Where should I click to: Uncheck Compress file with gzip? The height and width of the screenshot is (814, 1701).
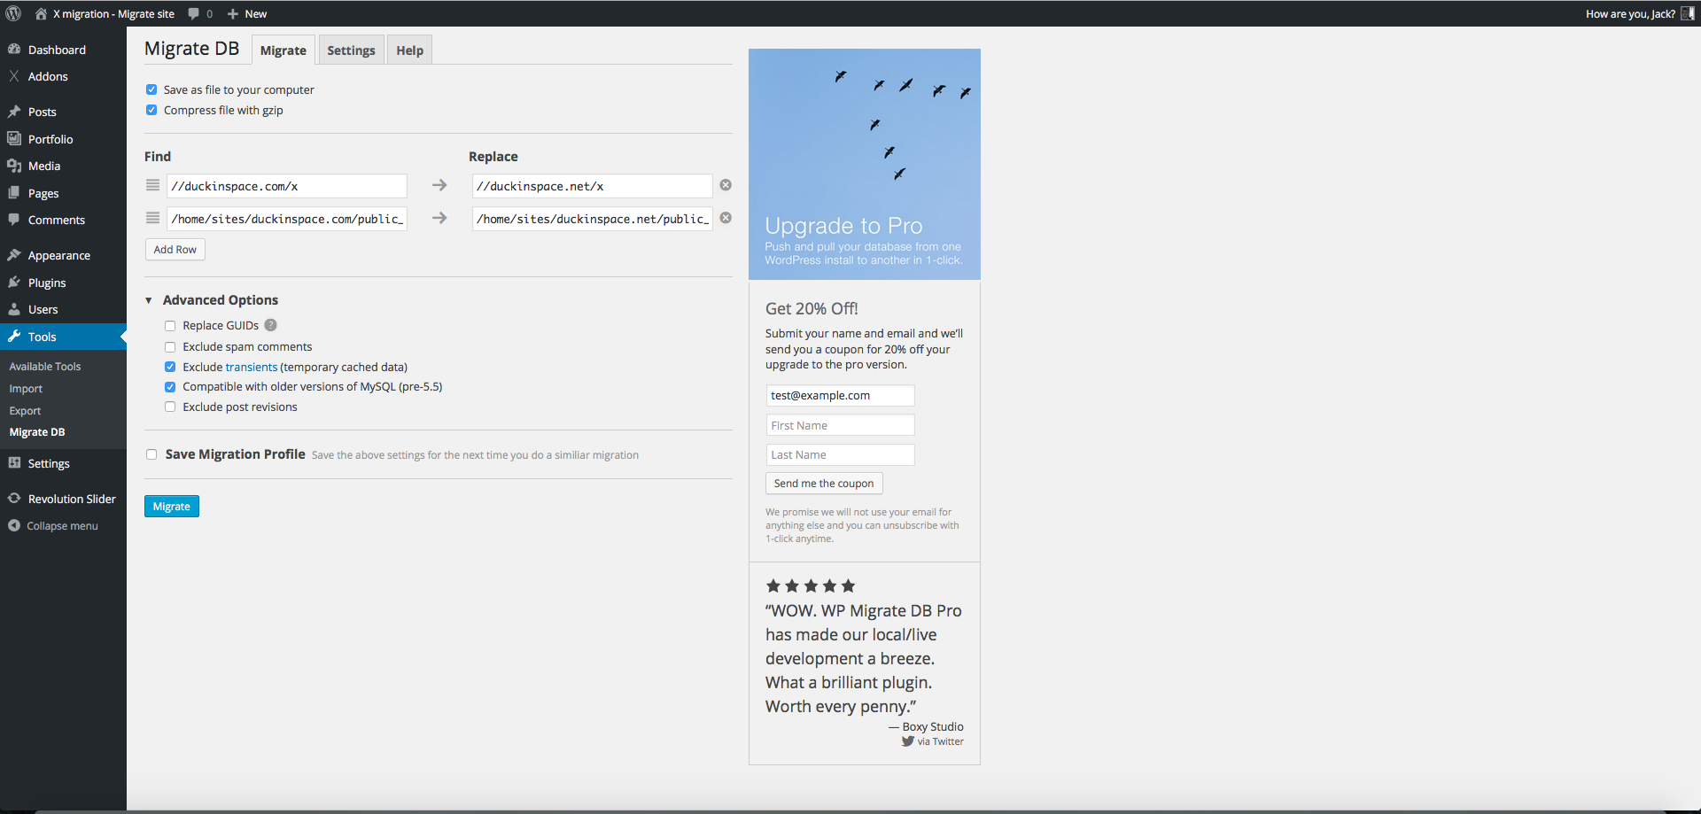[151, 110]
